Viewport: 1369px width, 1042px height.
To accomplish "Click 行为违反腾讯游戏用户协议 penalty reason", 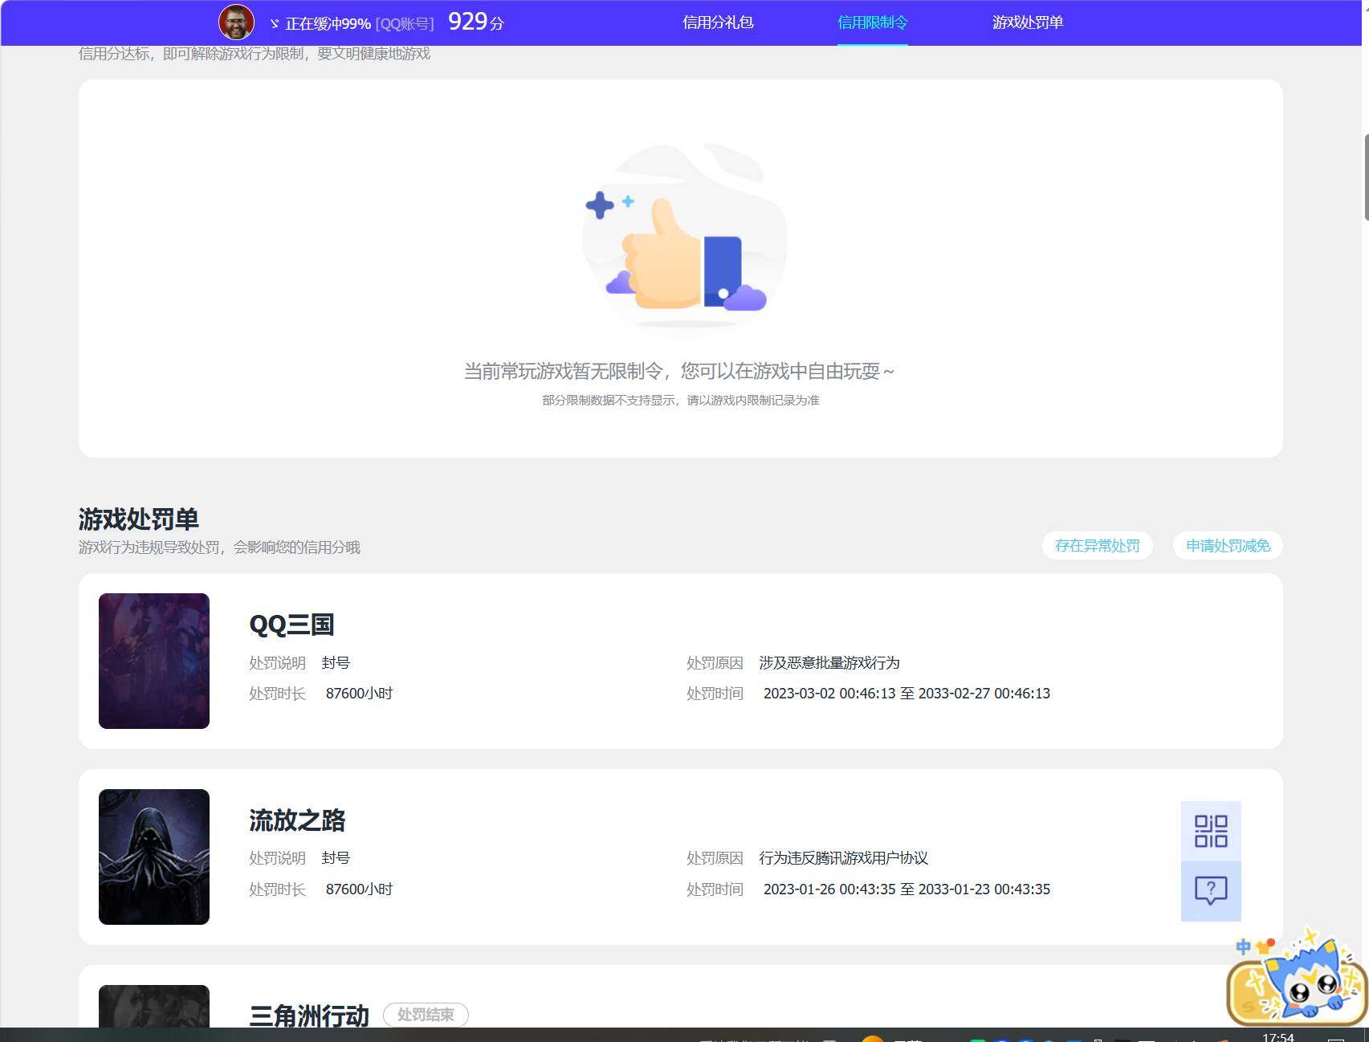I will click(x=844, y=858).
